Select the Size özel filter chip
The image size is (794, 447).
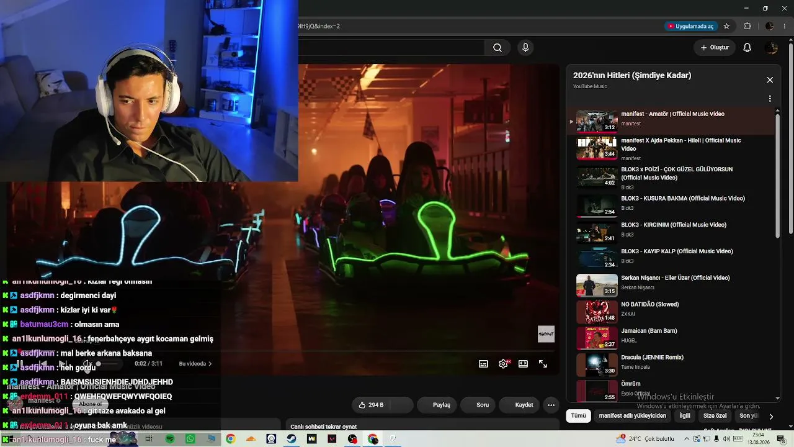click(x=715, y=416)
